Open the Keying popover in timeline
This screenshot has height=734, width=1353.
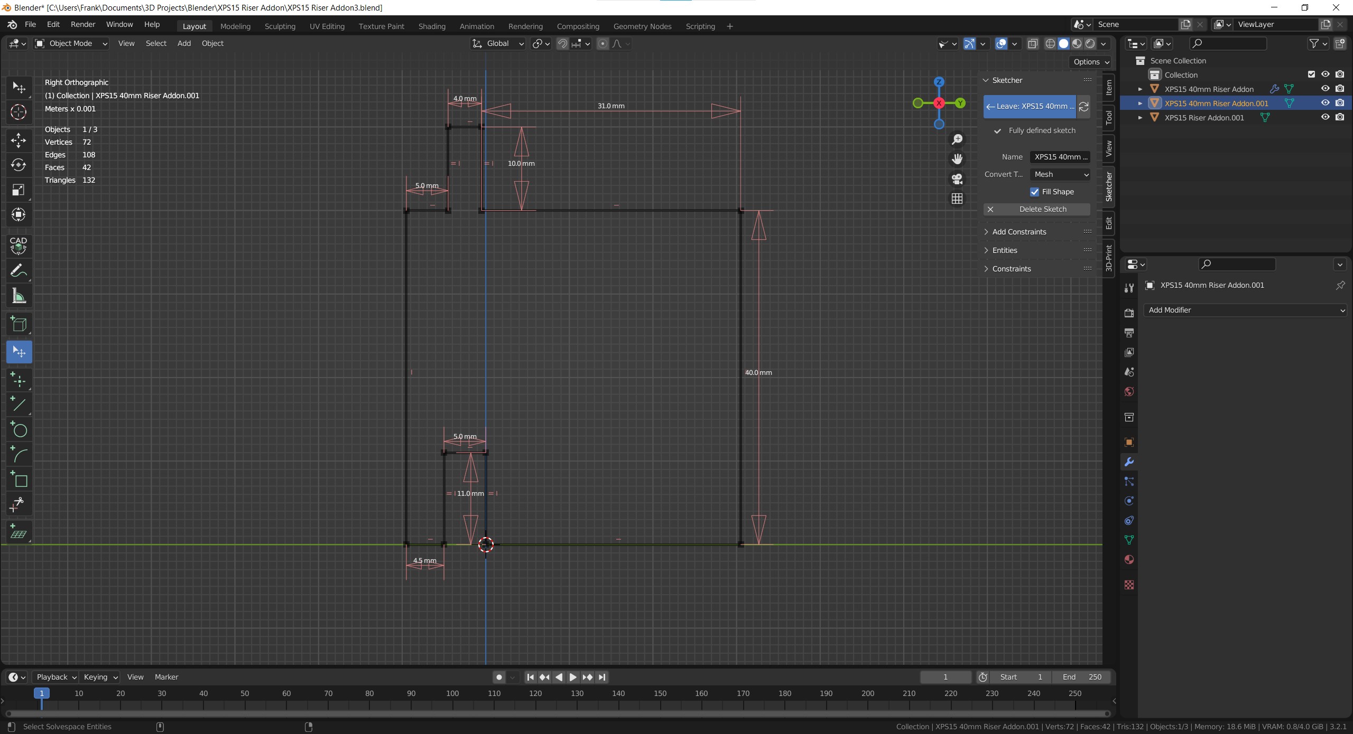point(100,677)
